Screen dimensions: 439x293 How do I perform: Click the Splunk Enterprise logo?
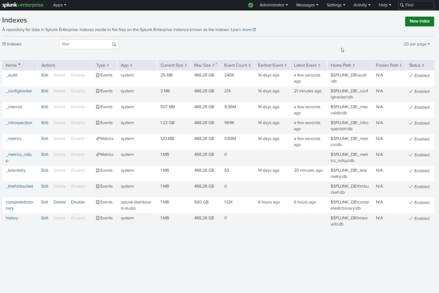pyautogui.click(x=23, y=5)
